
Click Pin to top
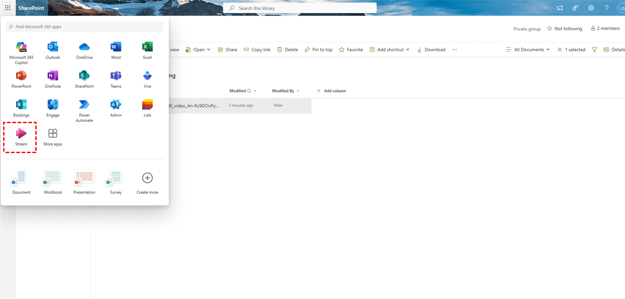point(318,50)
